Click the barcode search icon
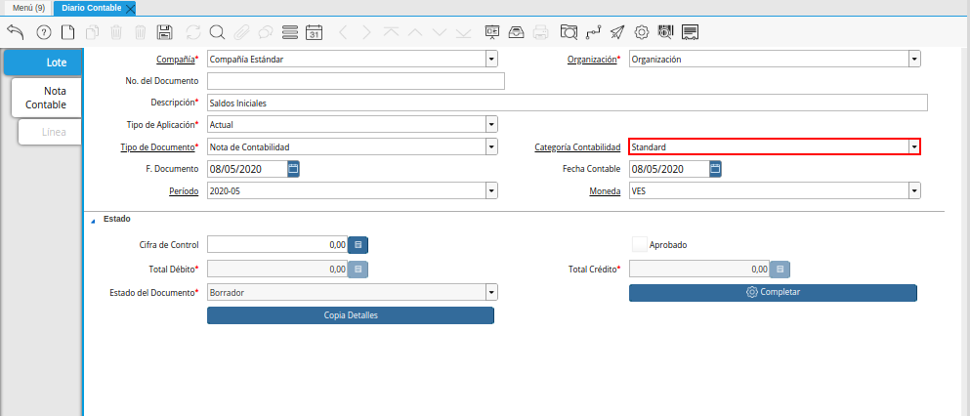Viewport: 970px width, 416px height. (665, 32)
